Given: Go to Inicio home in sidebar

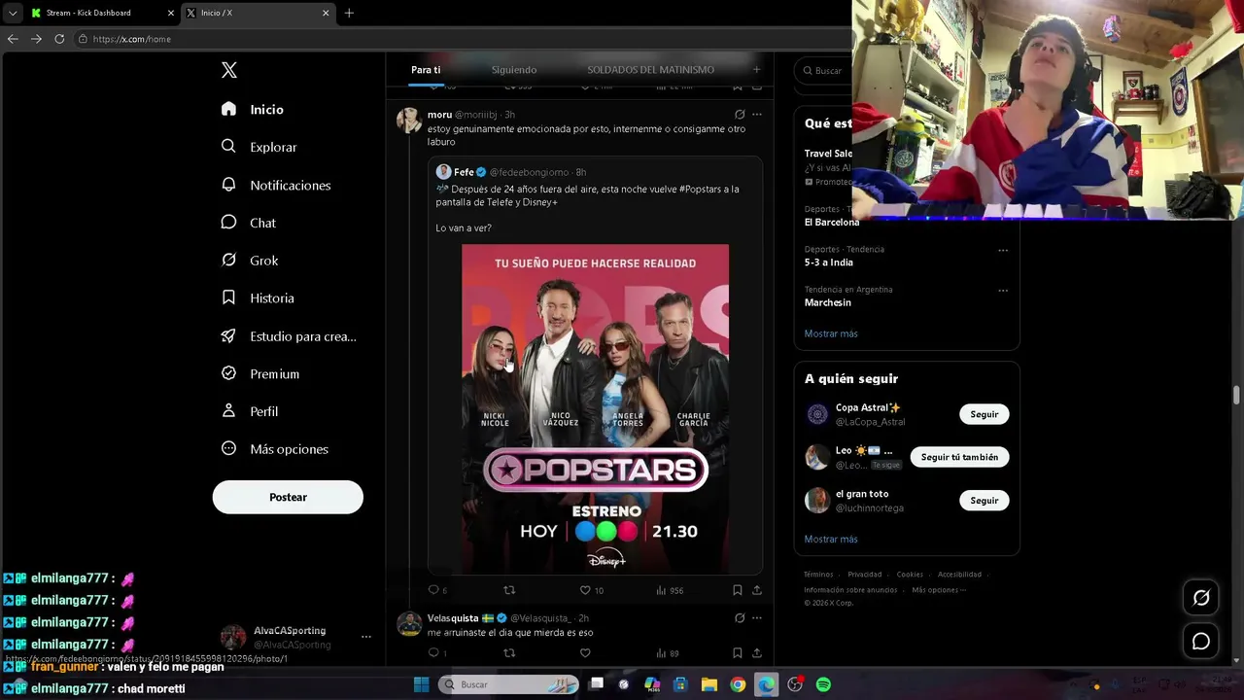Looking at the screenshot, I should pyautogui.click(x=253, y=110).
